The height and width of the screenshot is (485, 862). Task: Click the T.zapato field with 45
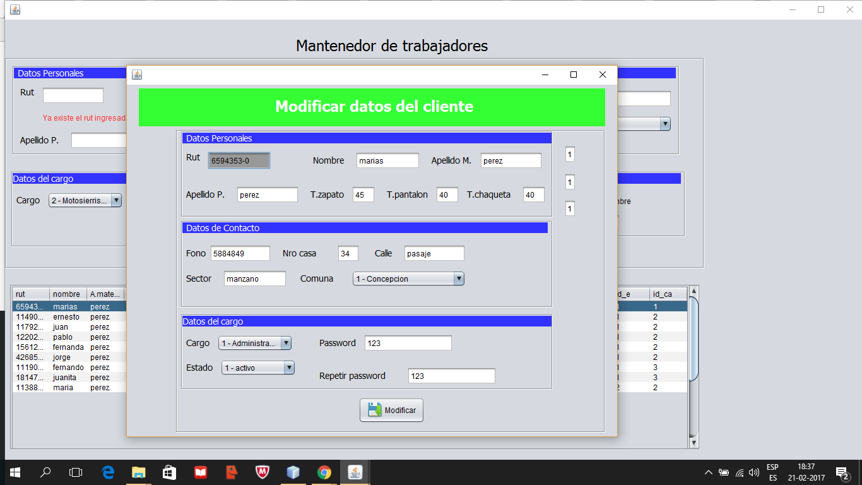pyautogui.click(x=363, y=195)
